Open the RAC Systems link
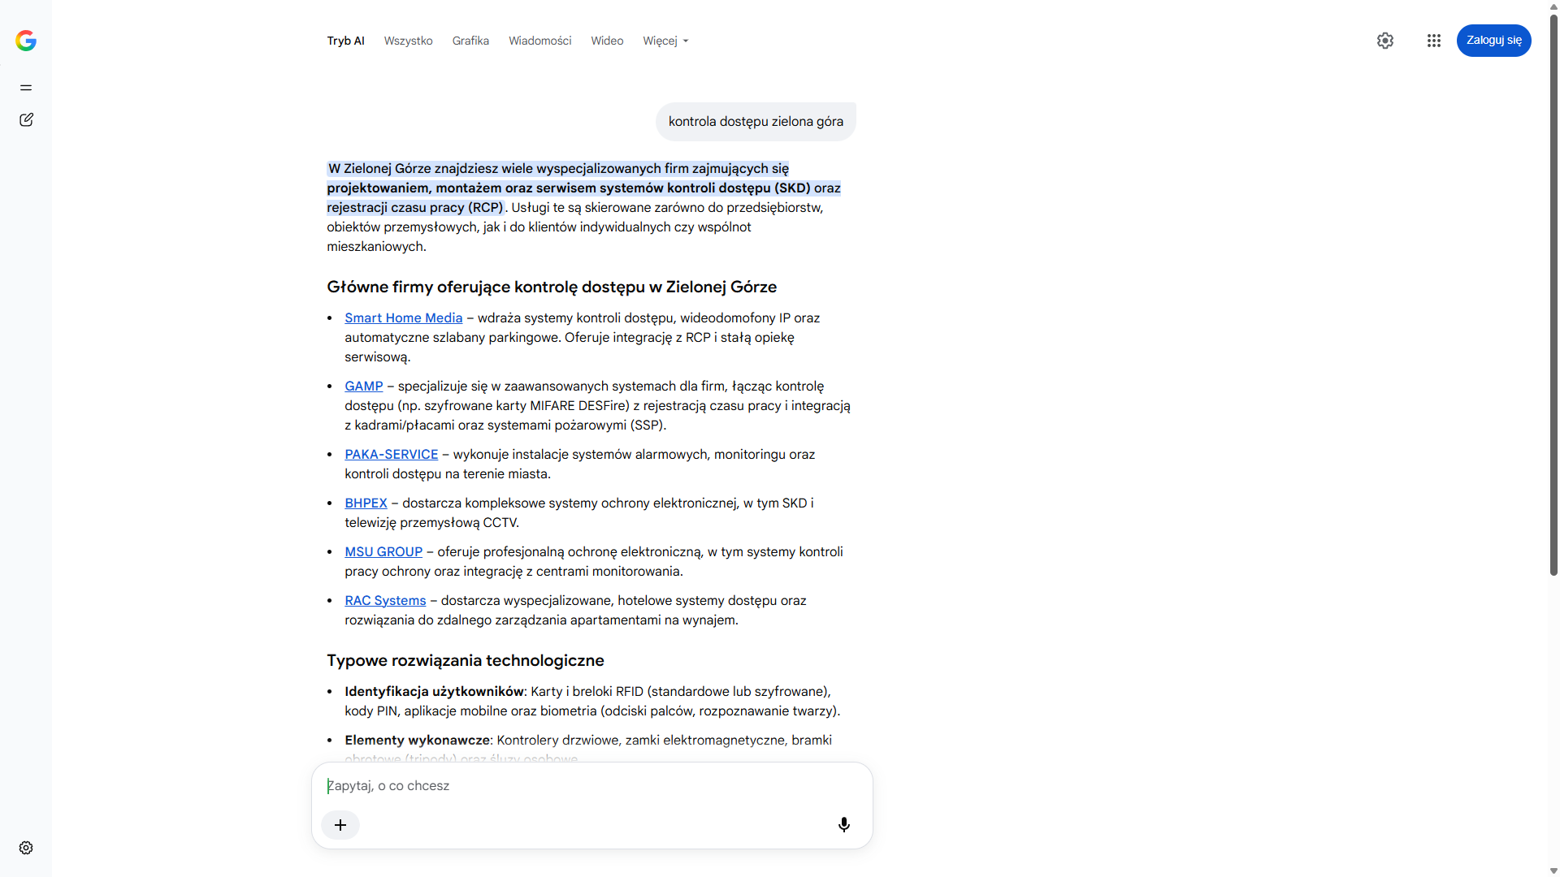Image resolution: width=1560 pixels, height=877 pixels. tap(385, 601)
